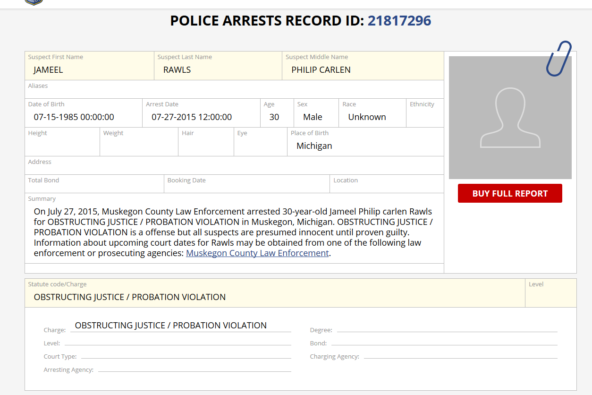The width and height of the screenshot is (592, 395).
Task: Click the Arrest Date label
Action: (162, 104)
